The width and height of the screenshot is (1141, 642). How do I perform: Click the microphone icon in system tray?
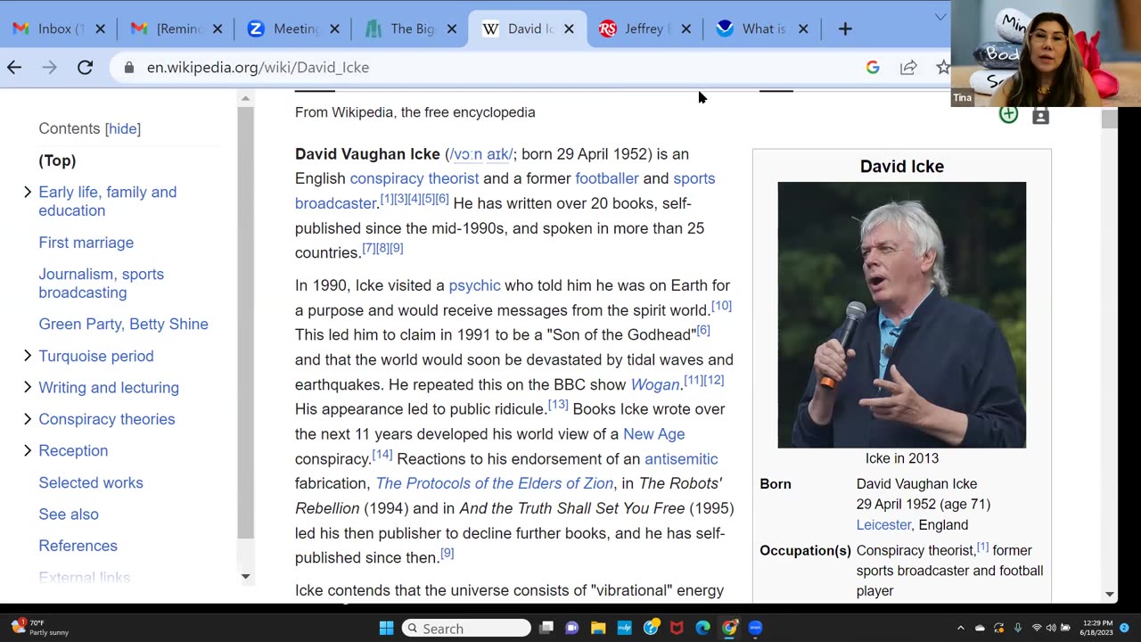point(1017,628)
